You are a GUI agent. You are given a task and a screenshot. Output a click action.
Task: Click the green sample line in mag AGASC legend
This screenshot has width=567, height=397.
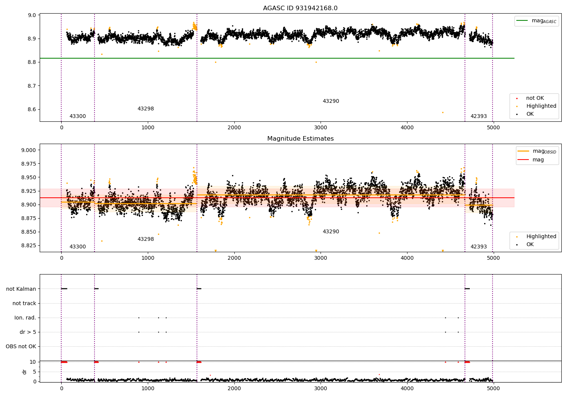pyautogui.click(x=522, y=21)
